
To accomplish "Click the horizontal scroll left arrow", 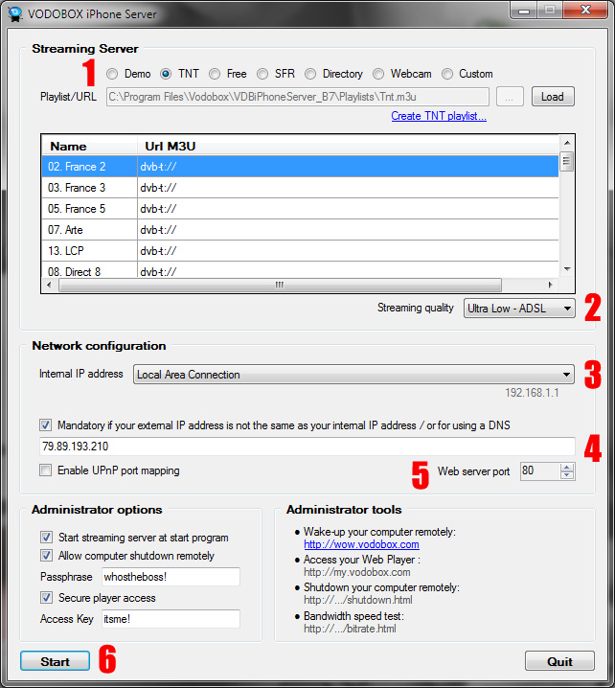I will coord(49,285).
